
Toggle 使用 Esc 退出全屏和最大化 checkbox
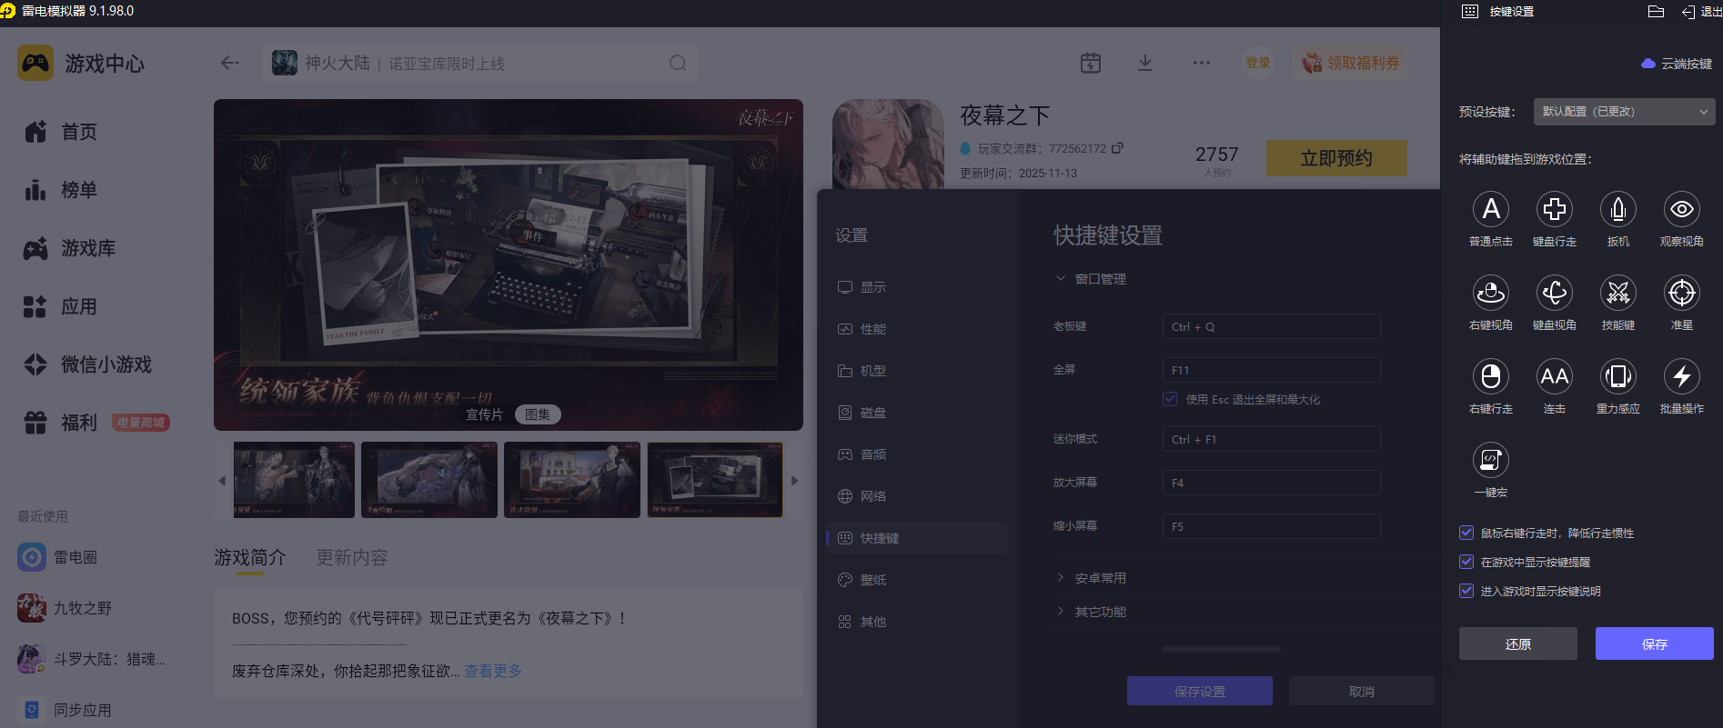[1170, 399]
